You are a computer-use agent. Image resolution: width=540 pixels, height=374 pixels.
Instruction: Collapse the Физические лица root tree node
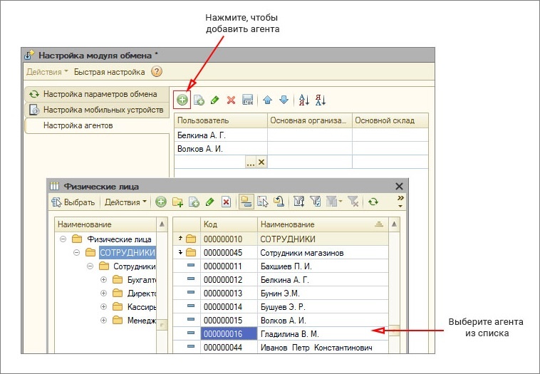pos(63,239)
